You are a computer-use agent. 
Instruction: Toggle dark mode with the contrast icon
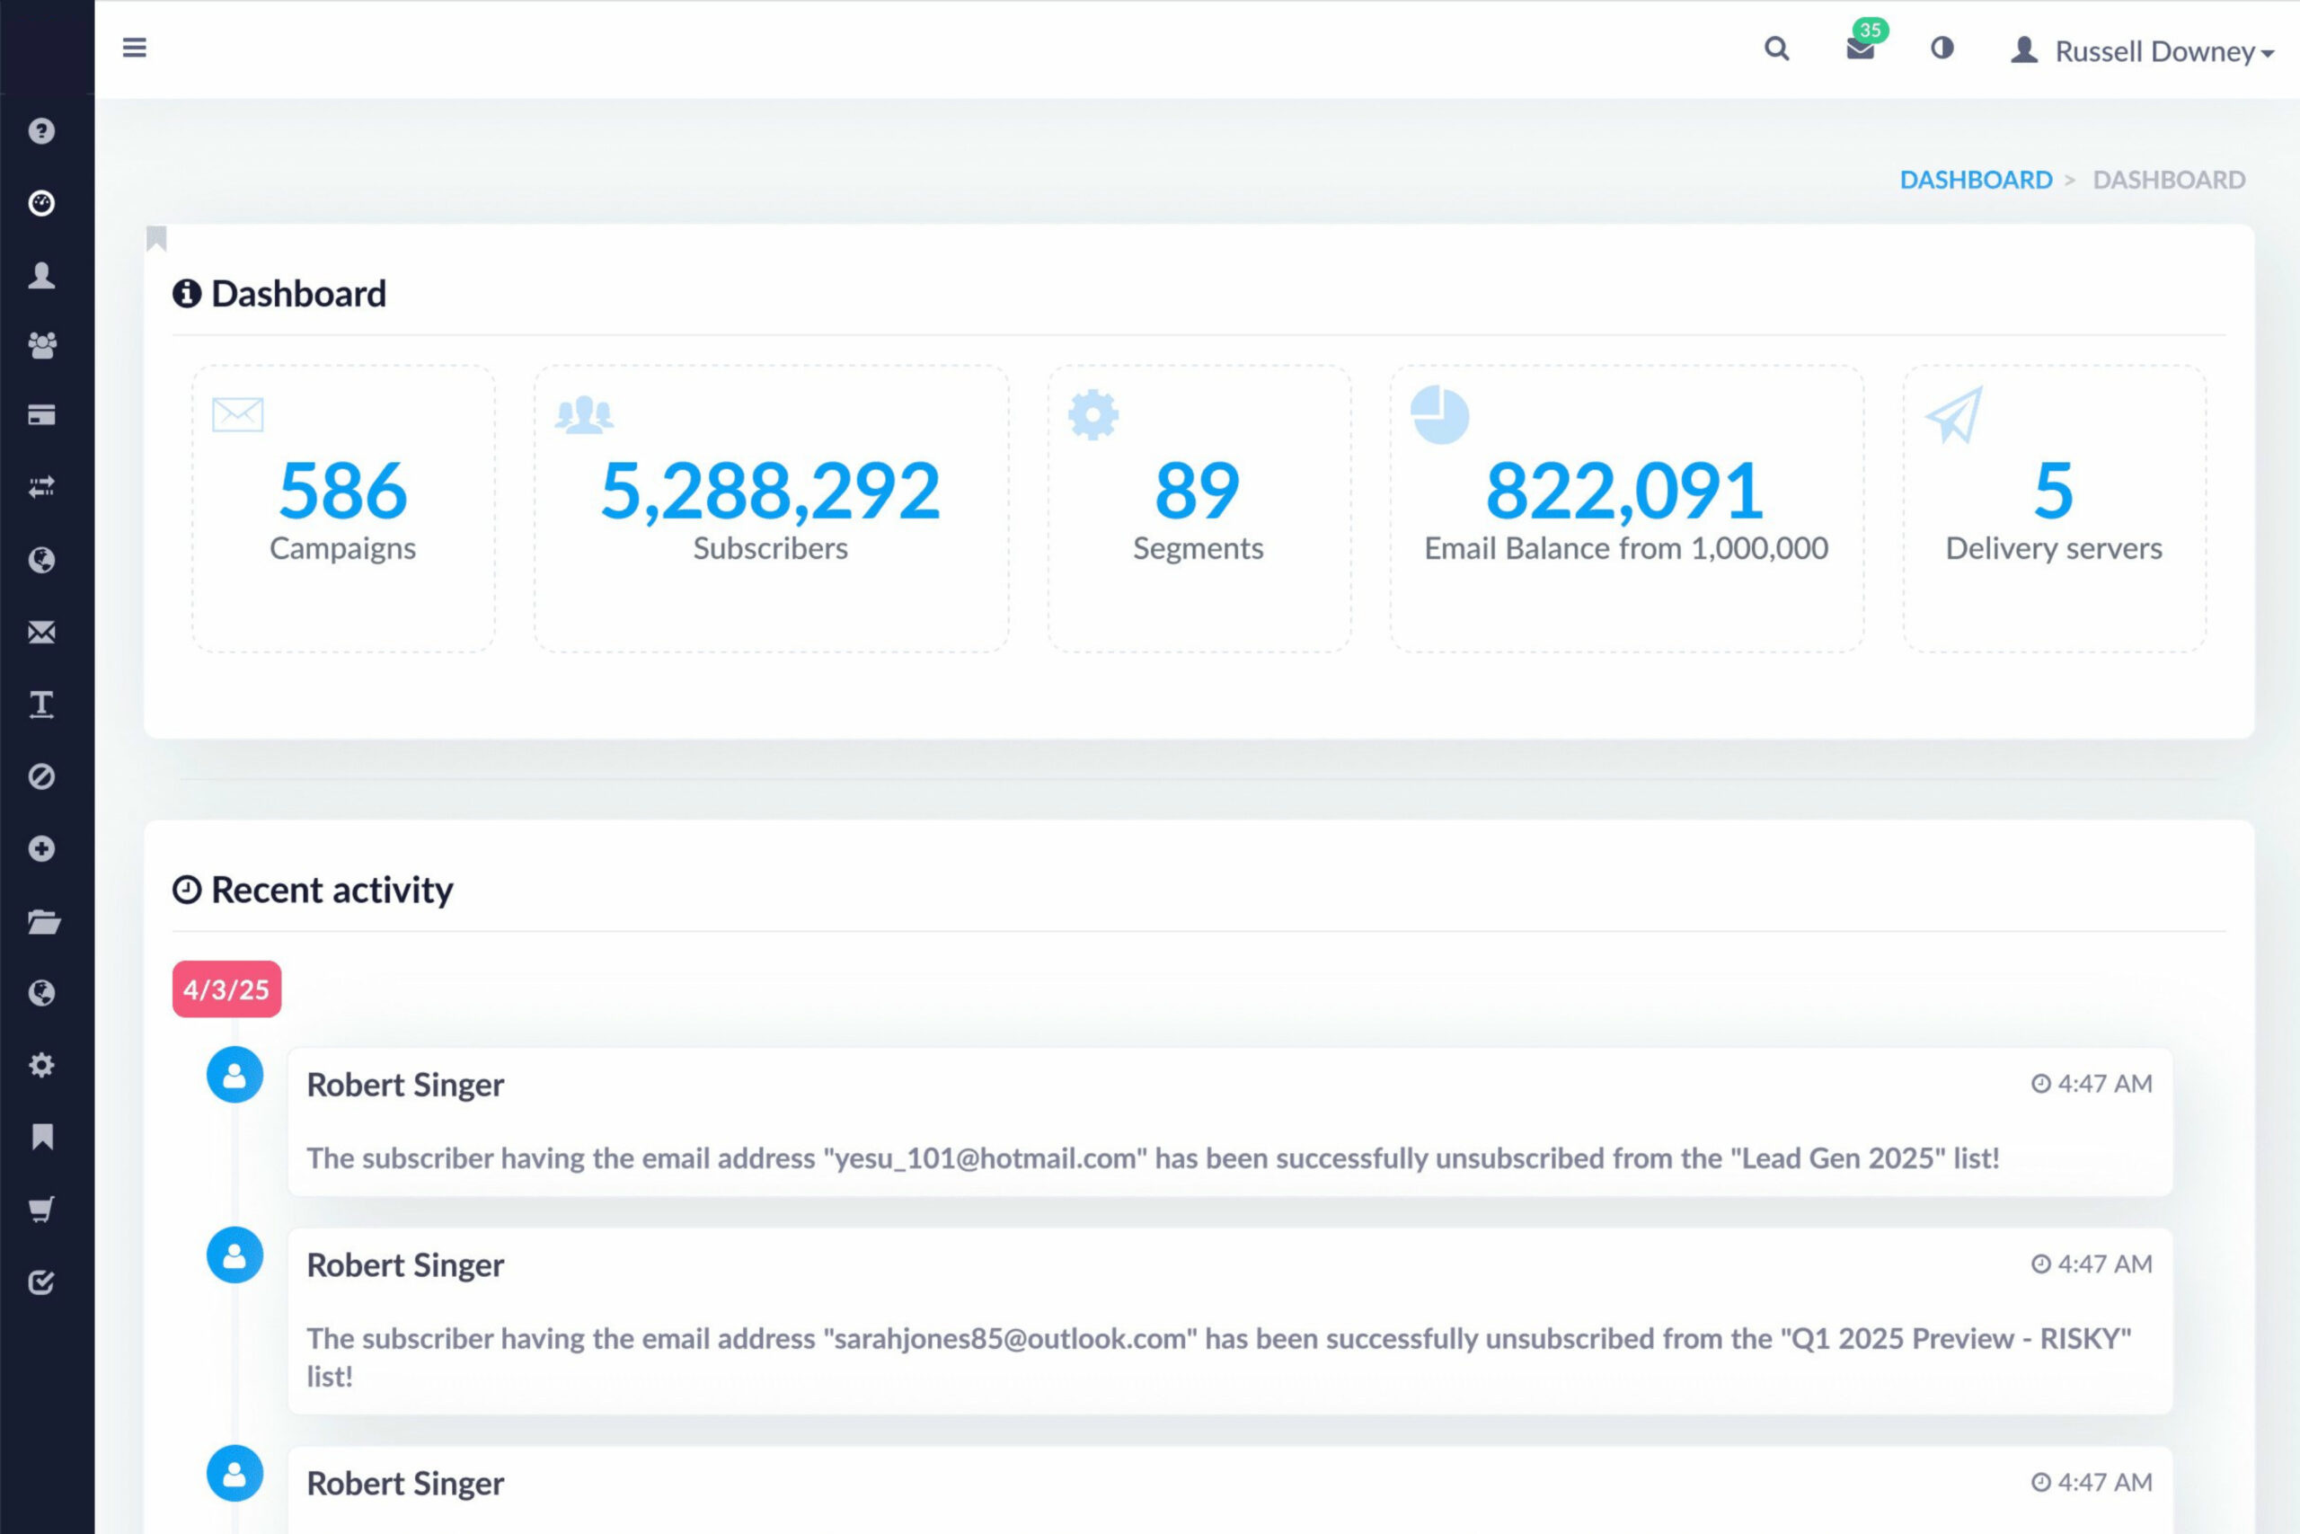pos(1942,49)
